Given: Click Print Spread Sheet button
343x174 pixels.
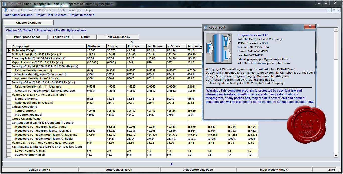Looking at the screenshot, I should tap(27, 37).
